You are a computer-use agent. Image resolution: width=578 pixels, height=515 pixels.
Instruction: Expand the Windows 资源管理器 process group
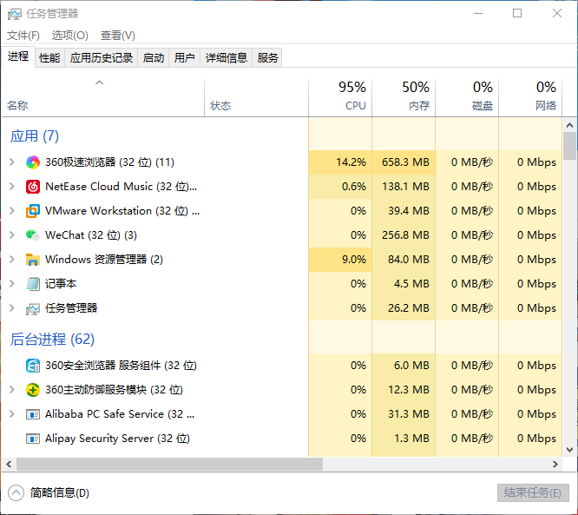(x=12, y=260)
